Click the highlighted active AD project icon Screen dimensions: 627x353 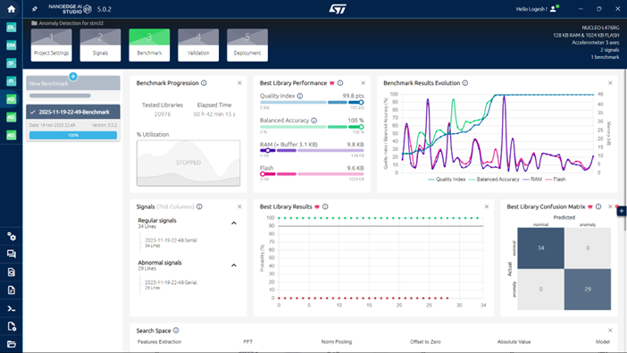click(x=12, y=99)
